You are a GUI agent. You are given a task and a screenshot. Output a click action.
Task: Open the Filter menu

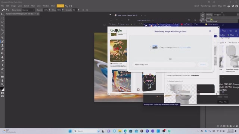(33, 6)
